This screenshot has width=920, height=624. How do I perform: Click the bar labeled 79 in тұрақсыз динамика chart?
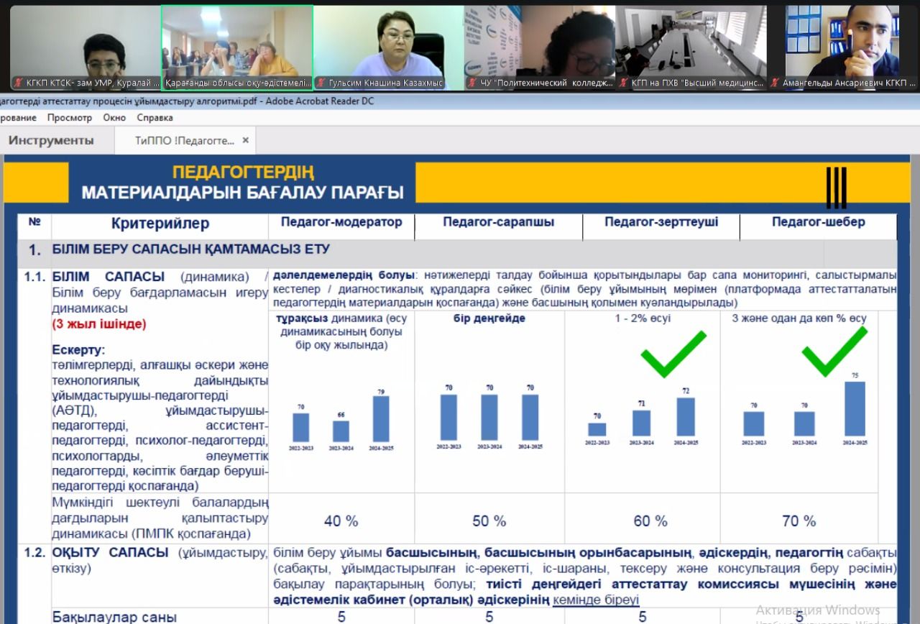pyautogui.click(x=381, y=418)
